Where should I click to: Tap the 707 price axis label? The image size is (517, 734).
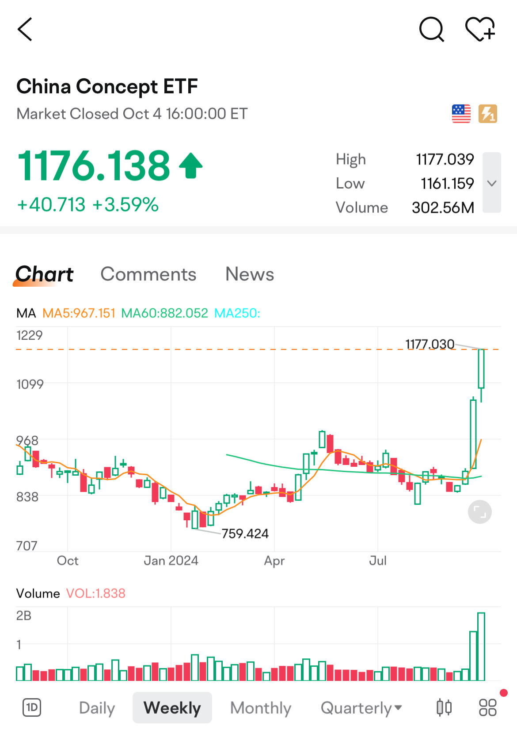point(27,546)
